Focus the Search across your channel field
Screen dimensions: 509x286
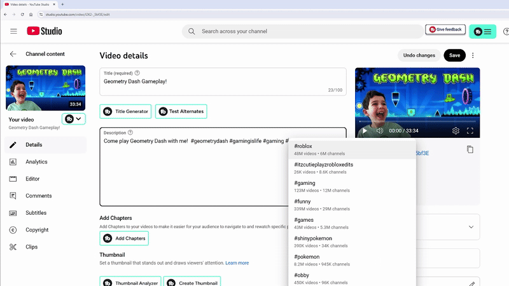pyautogui.click(x=303, y=31)
